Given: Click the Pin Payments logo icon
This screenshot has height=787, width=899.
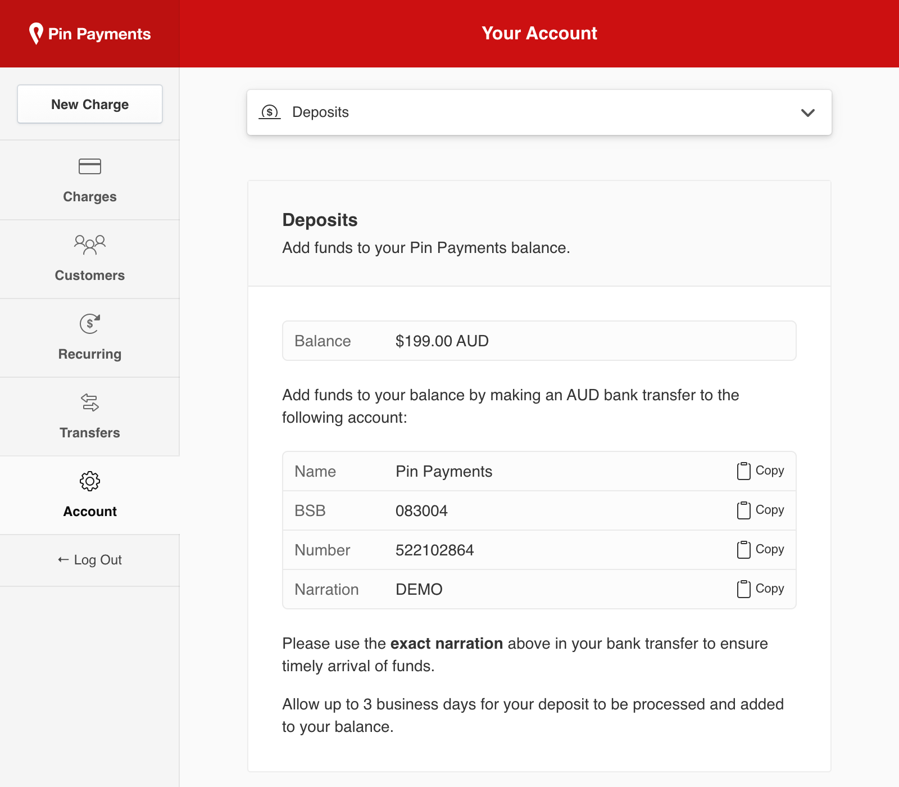Looking at the screenshot, I should click(x=36, y=34).
